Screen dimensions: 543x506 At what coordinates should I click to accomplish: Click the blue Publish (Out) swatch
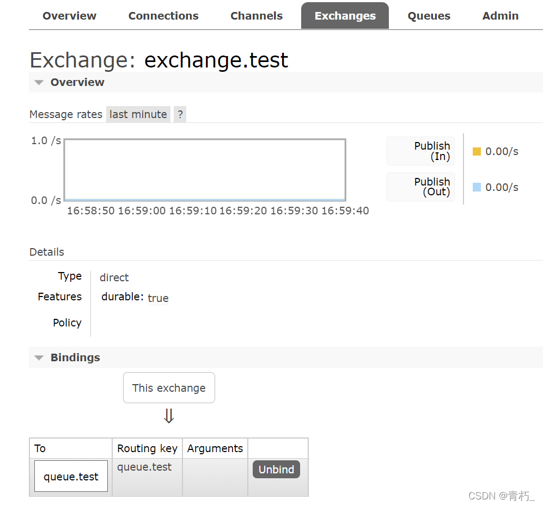pos(477,187)
